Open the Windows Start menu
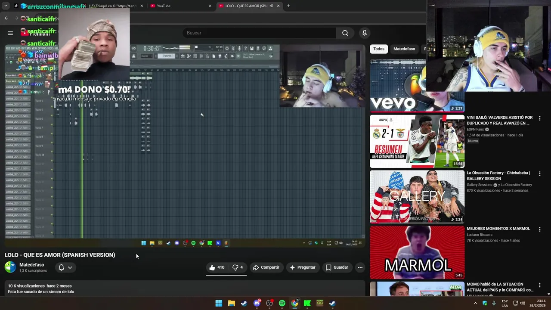551x310 pixels. (x=219, y=303)
